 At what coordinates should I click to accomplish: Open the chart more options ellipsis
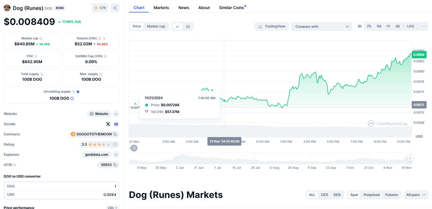423,26
